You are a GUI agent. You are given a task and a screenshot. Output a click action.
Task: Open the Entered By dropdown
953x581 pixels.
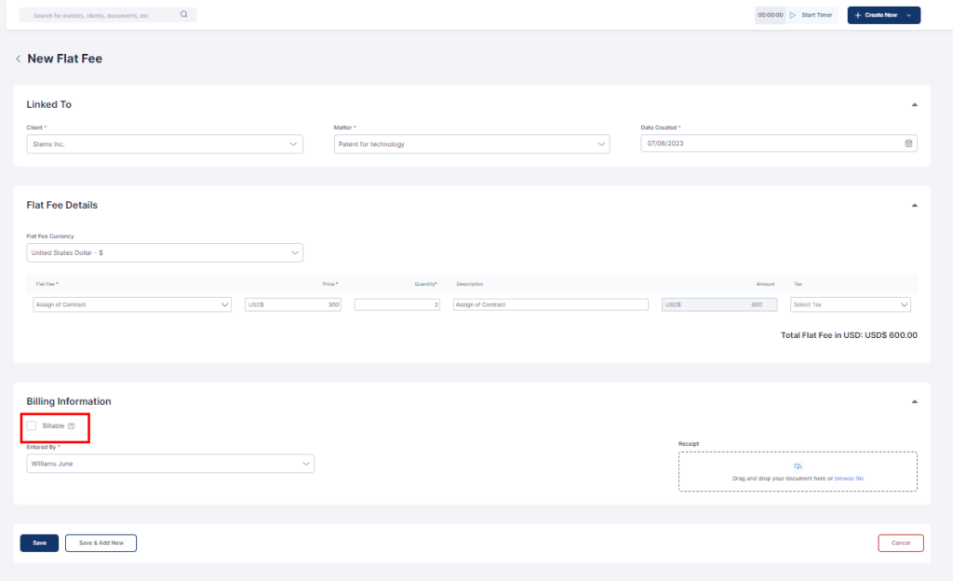click(170, 463)
